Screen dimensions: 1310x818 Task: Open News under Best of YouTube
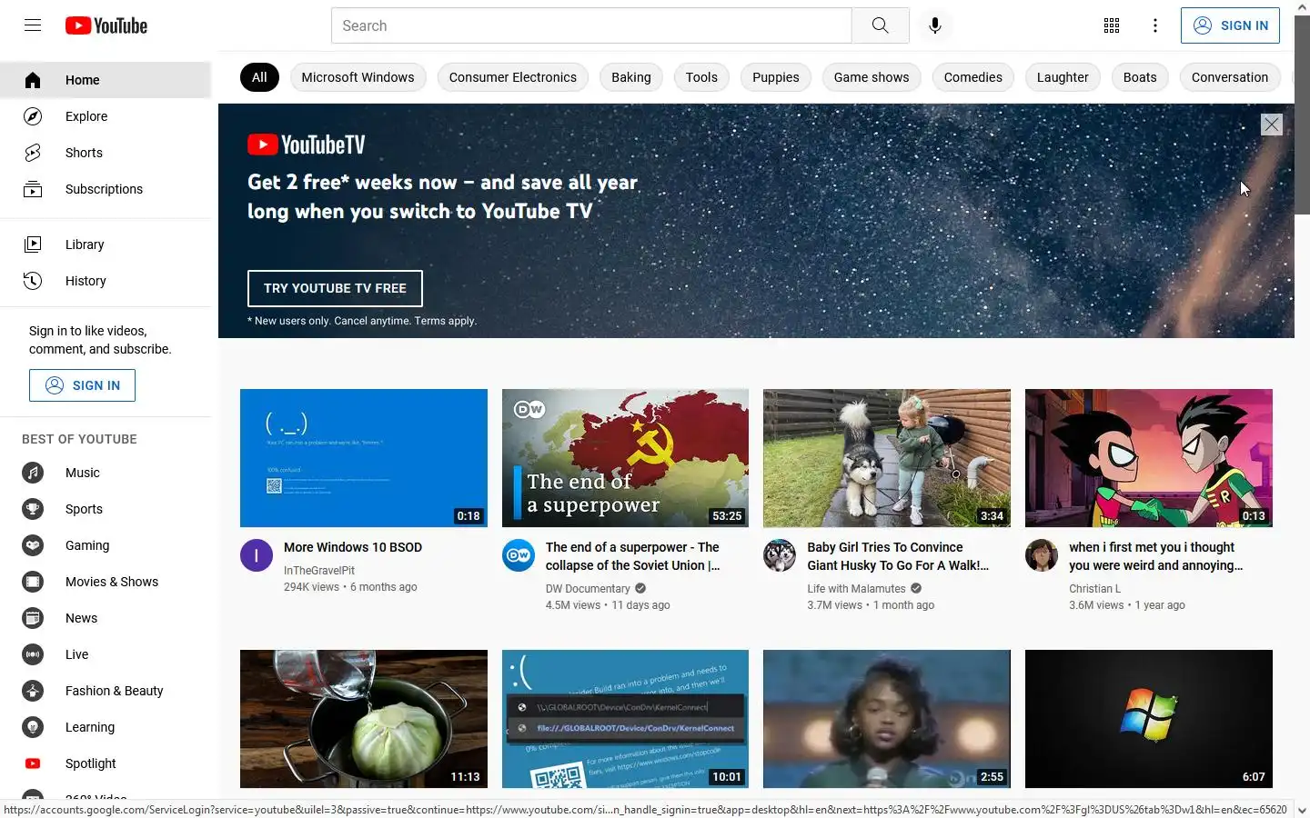106,618
